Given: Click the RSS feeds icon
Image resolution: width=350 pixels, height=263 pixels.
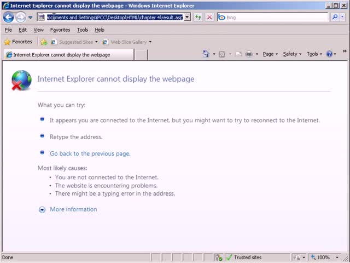Looking at the screenshot, I should coord(221,54).
